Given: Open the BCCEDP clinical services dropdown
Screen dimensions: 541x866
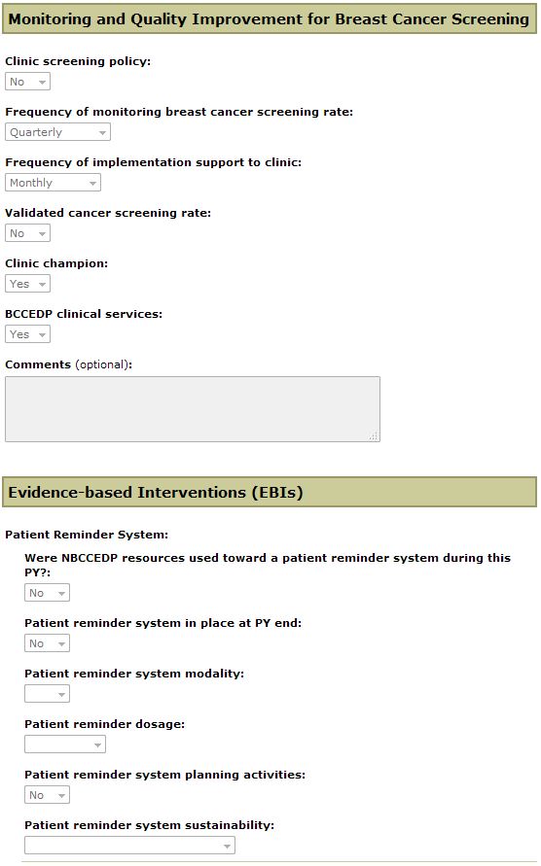Looking at the screenshot, I should [27, 334].
